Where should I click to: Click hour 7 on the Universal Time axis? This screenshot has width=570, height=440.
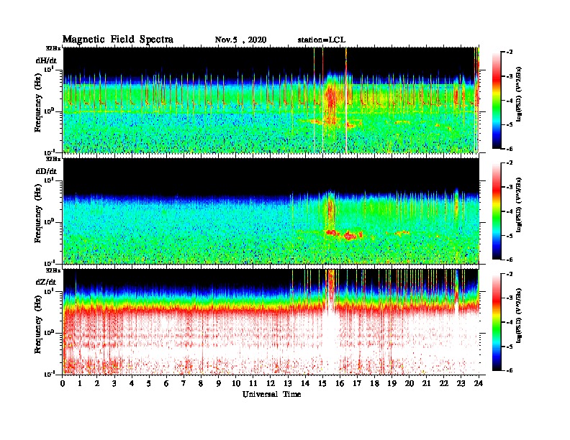tap(184, 383)
